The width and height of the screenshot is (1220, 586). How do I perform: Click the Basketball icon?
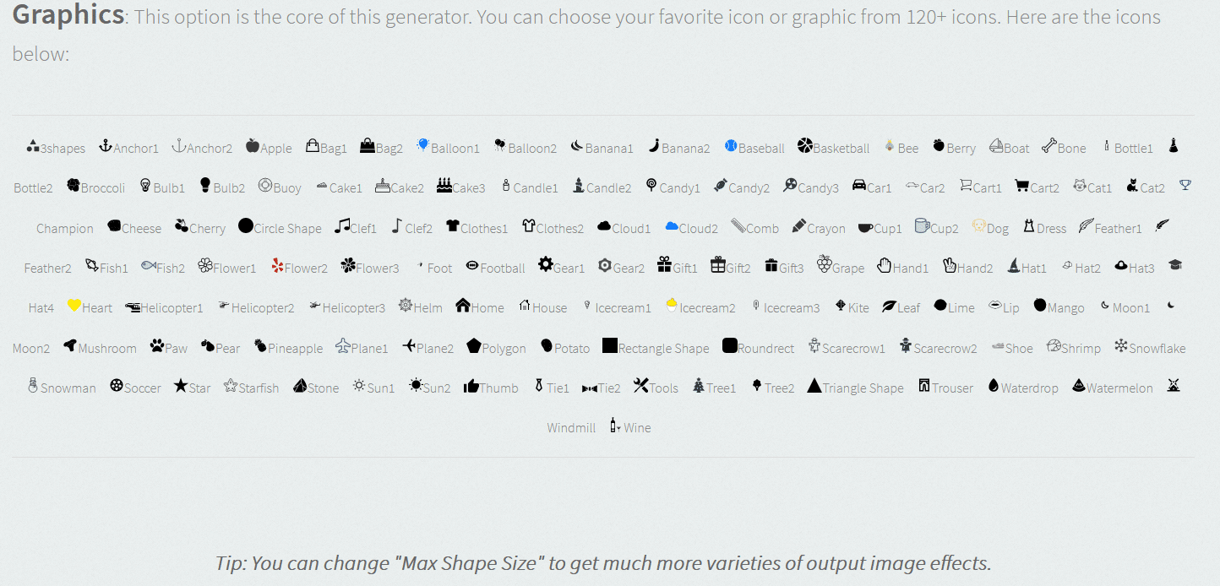804,146
